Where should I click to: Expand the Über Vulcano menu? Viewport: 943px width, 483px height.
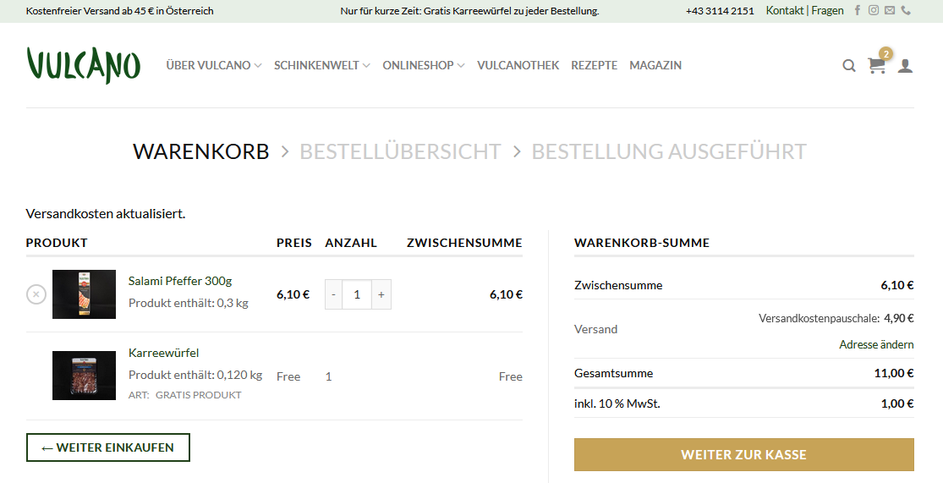[x=213, y=65]
